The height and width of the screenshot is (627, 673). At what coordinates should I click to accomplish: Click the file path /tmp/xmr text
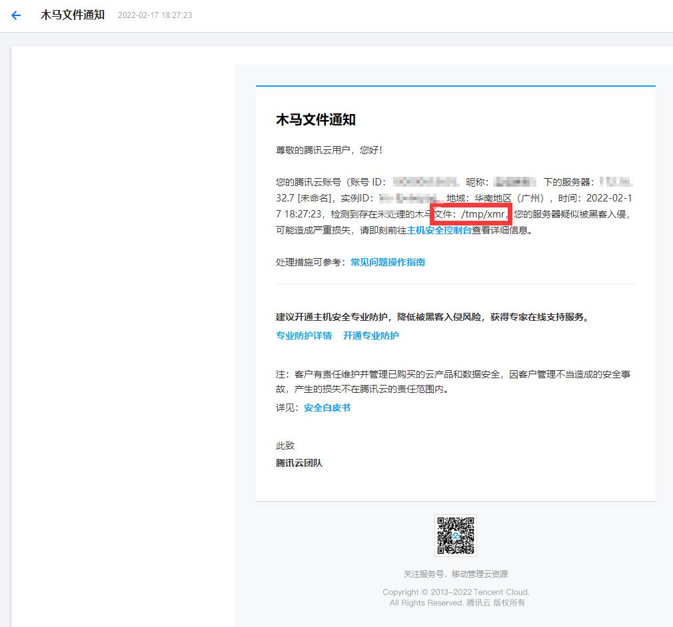click(x=483, y=214)
